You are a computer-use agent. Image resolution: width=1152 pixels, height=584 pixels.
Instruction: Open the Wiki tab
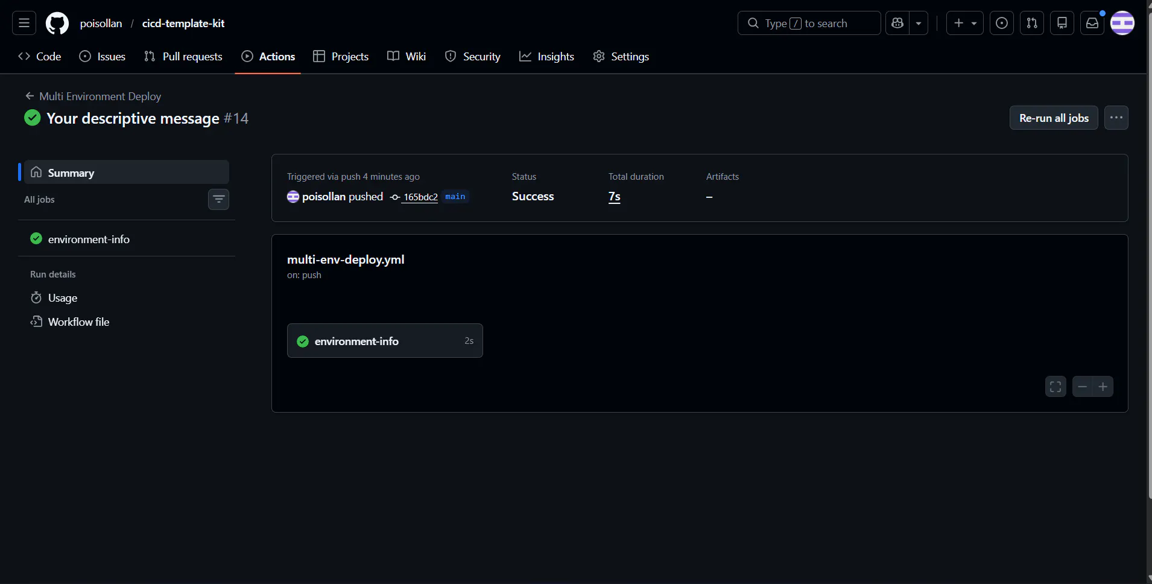(x=407, y=56)
